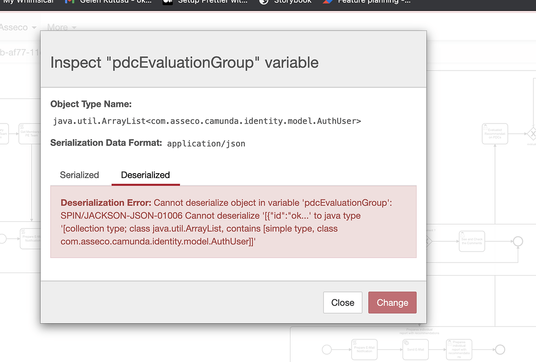Viewport: 536px width, 362px height.
Task: Switch to the Serialized tab
Action: point(80,175)
